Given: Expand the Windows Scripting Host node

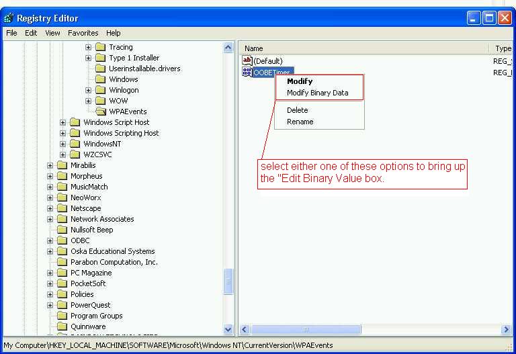Looking at the screenshot, I should click(62, 133).
